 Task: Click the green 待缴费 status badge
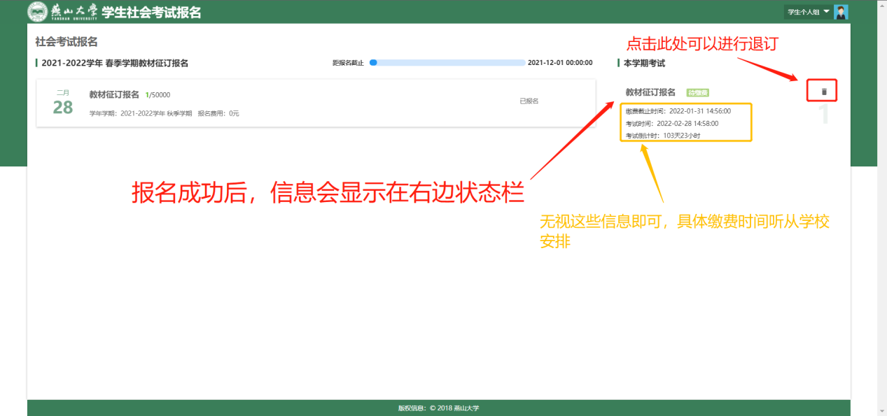(x=698, y=92)
